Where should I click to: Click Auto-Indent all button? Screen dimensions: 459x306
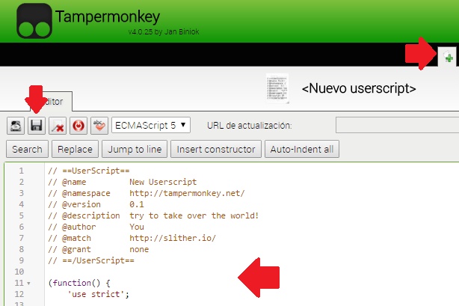tap(302, 149)
